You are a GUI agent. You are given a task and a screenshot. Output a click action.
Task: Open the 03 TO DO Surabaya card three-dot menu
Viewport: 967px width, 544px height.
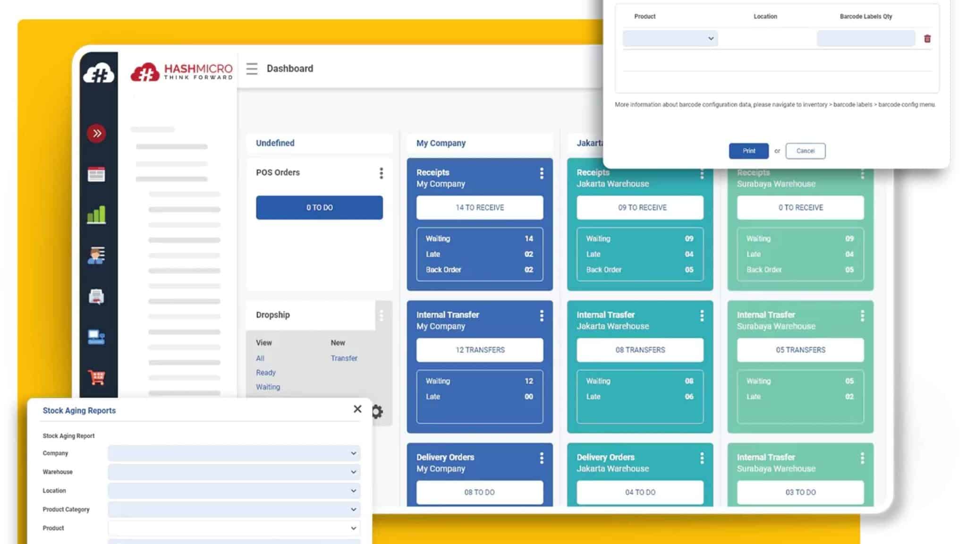click(863, 458)
